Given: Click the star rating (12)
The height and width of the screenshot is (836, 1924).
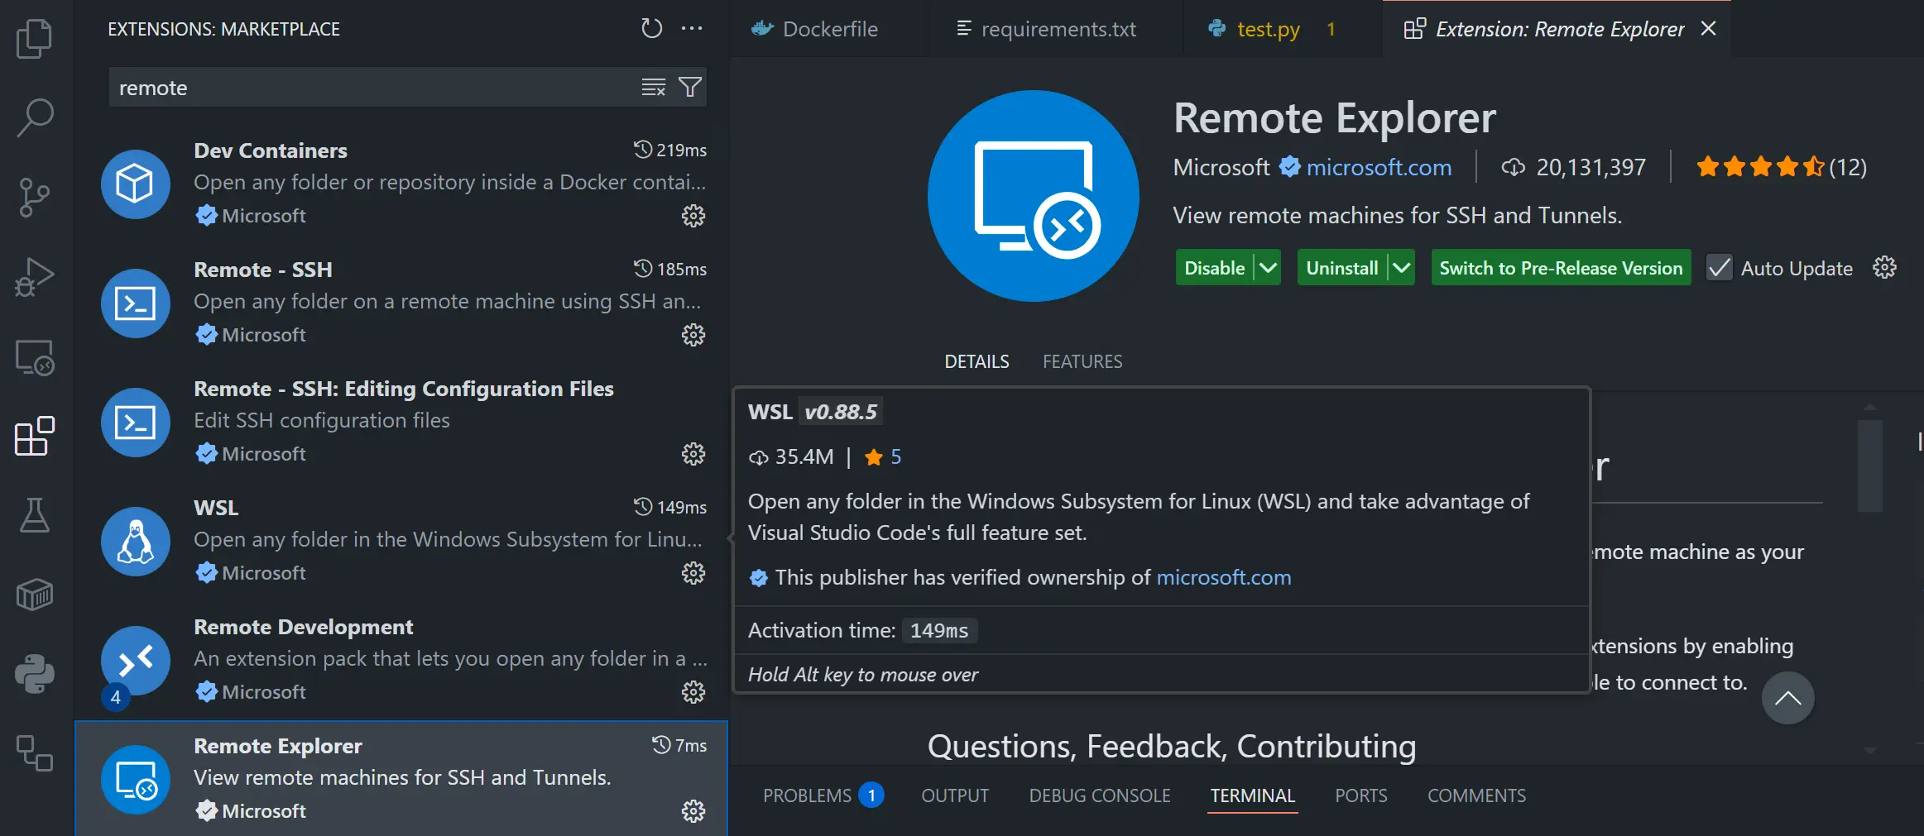Looking at the screenshot, I should coord(1781,167).
